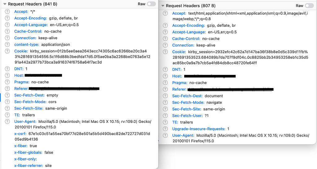Collapse right Request Headers (807 B) section
317x169 pixels.
point(163,6)
